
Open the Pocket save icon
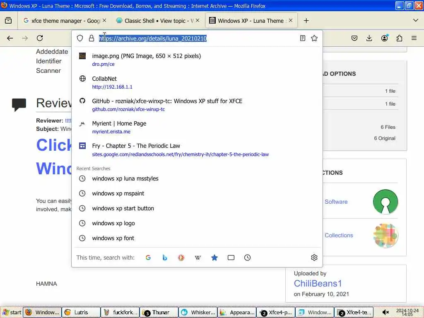[354, 38]
